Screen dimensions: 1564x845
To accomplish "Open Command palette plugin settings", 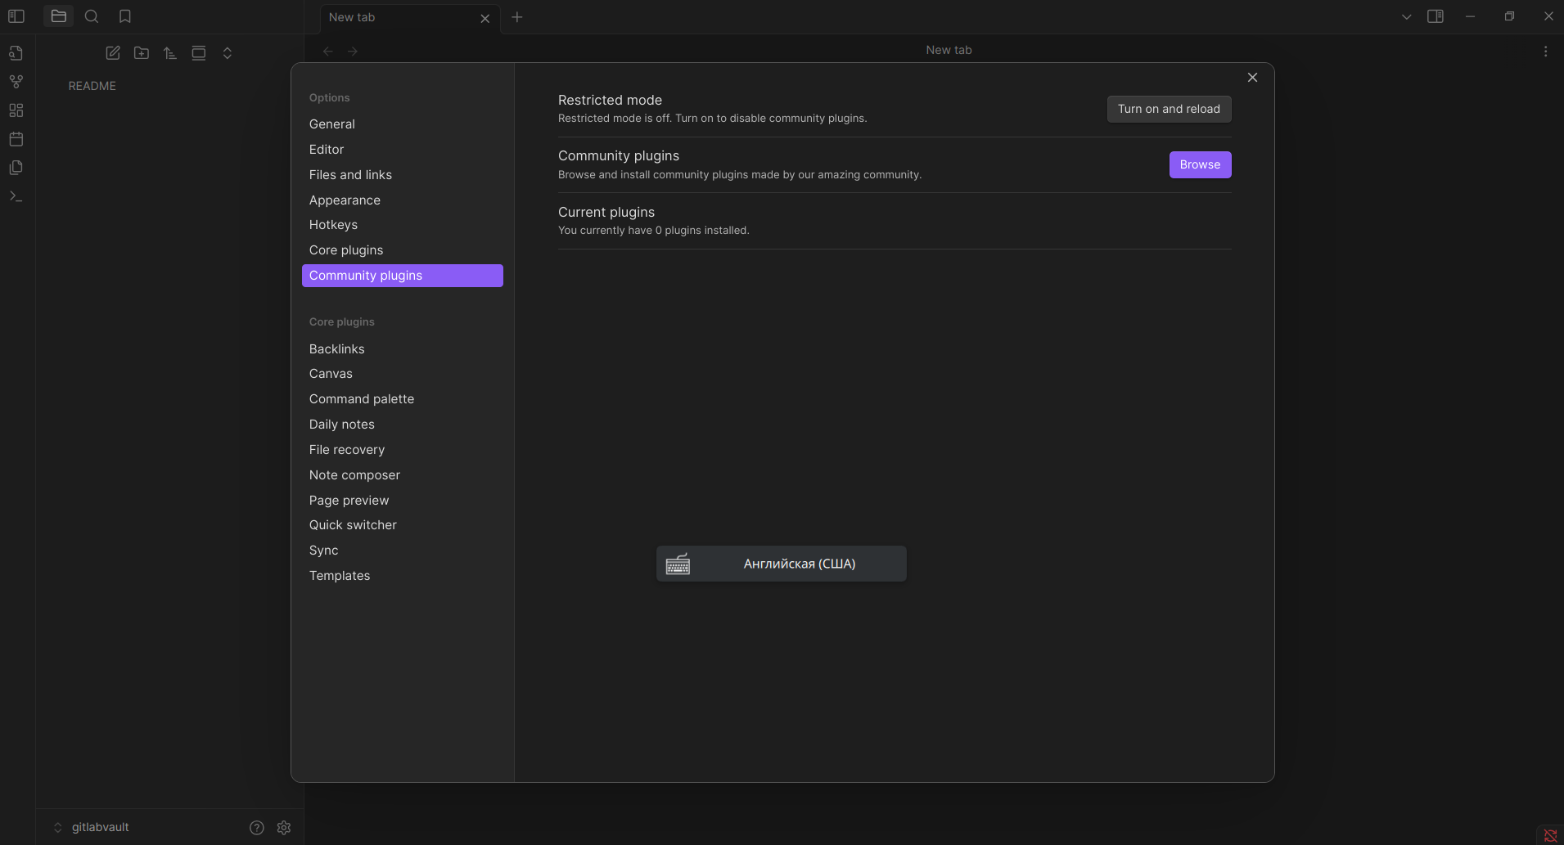I will (x=403, y=399).
